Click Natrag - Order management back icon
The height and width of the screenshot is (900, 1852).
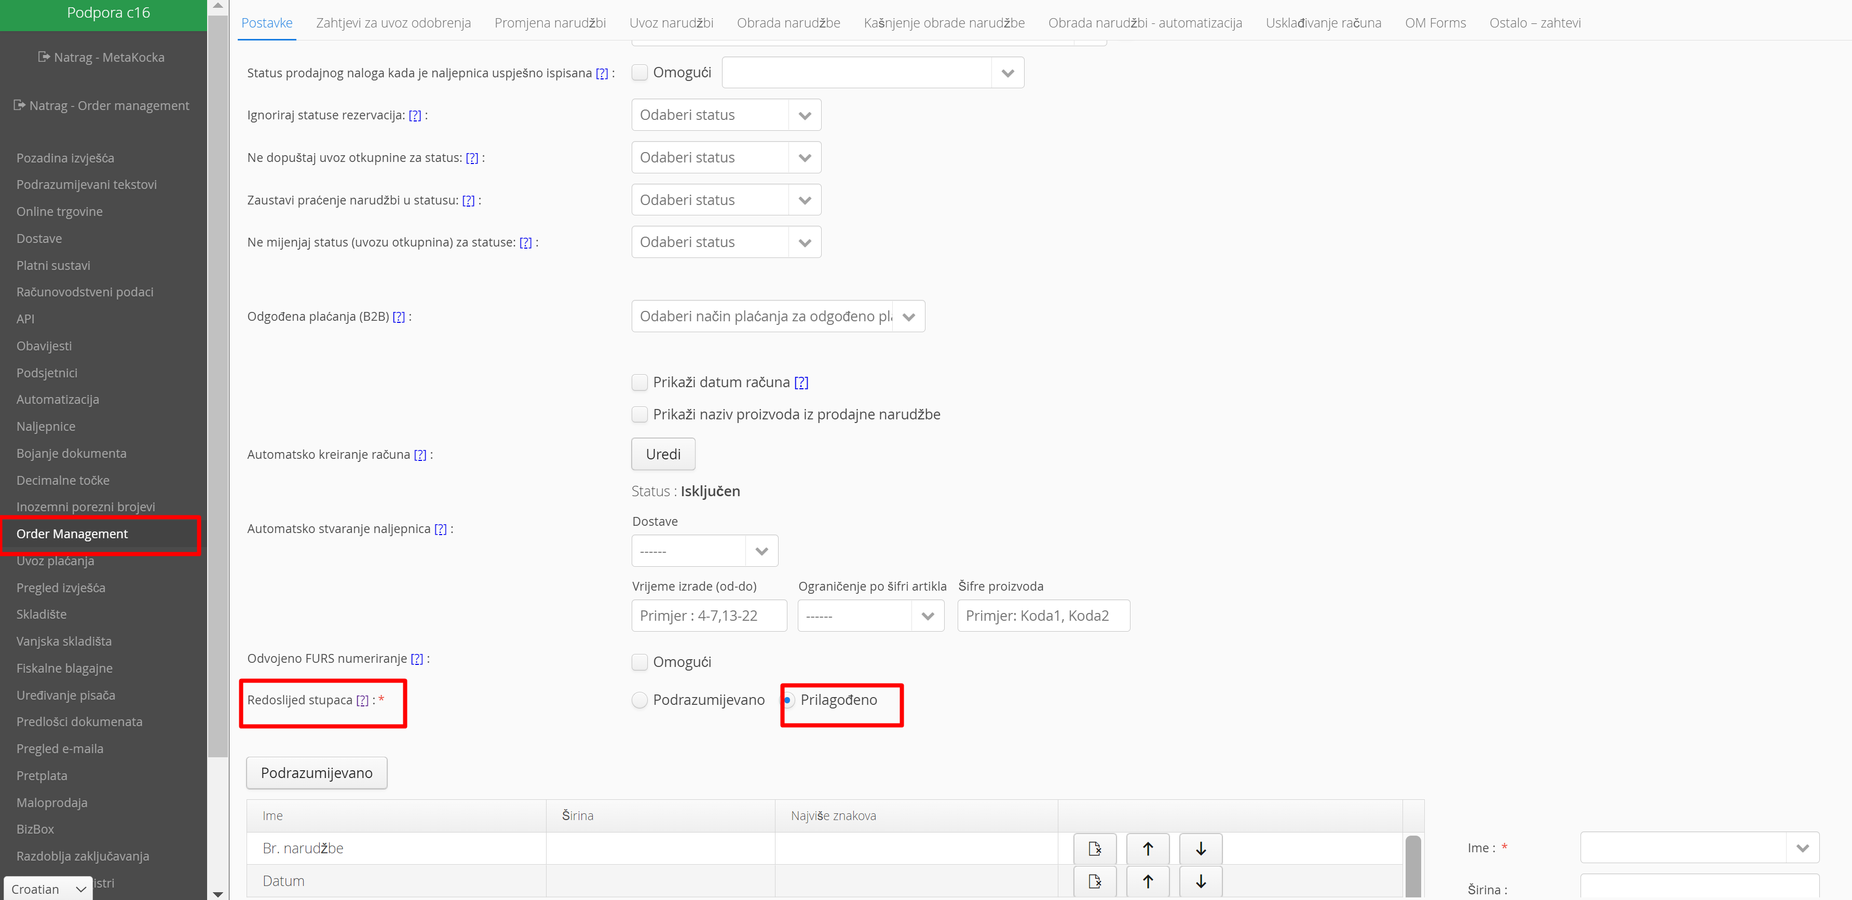[x=19, y=105]
